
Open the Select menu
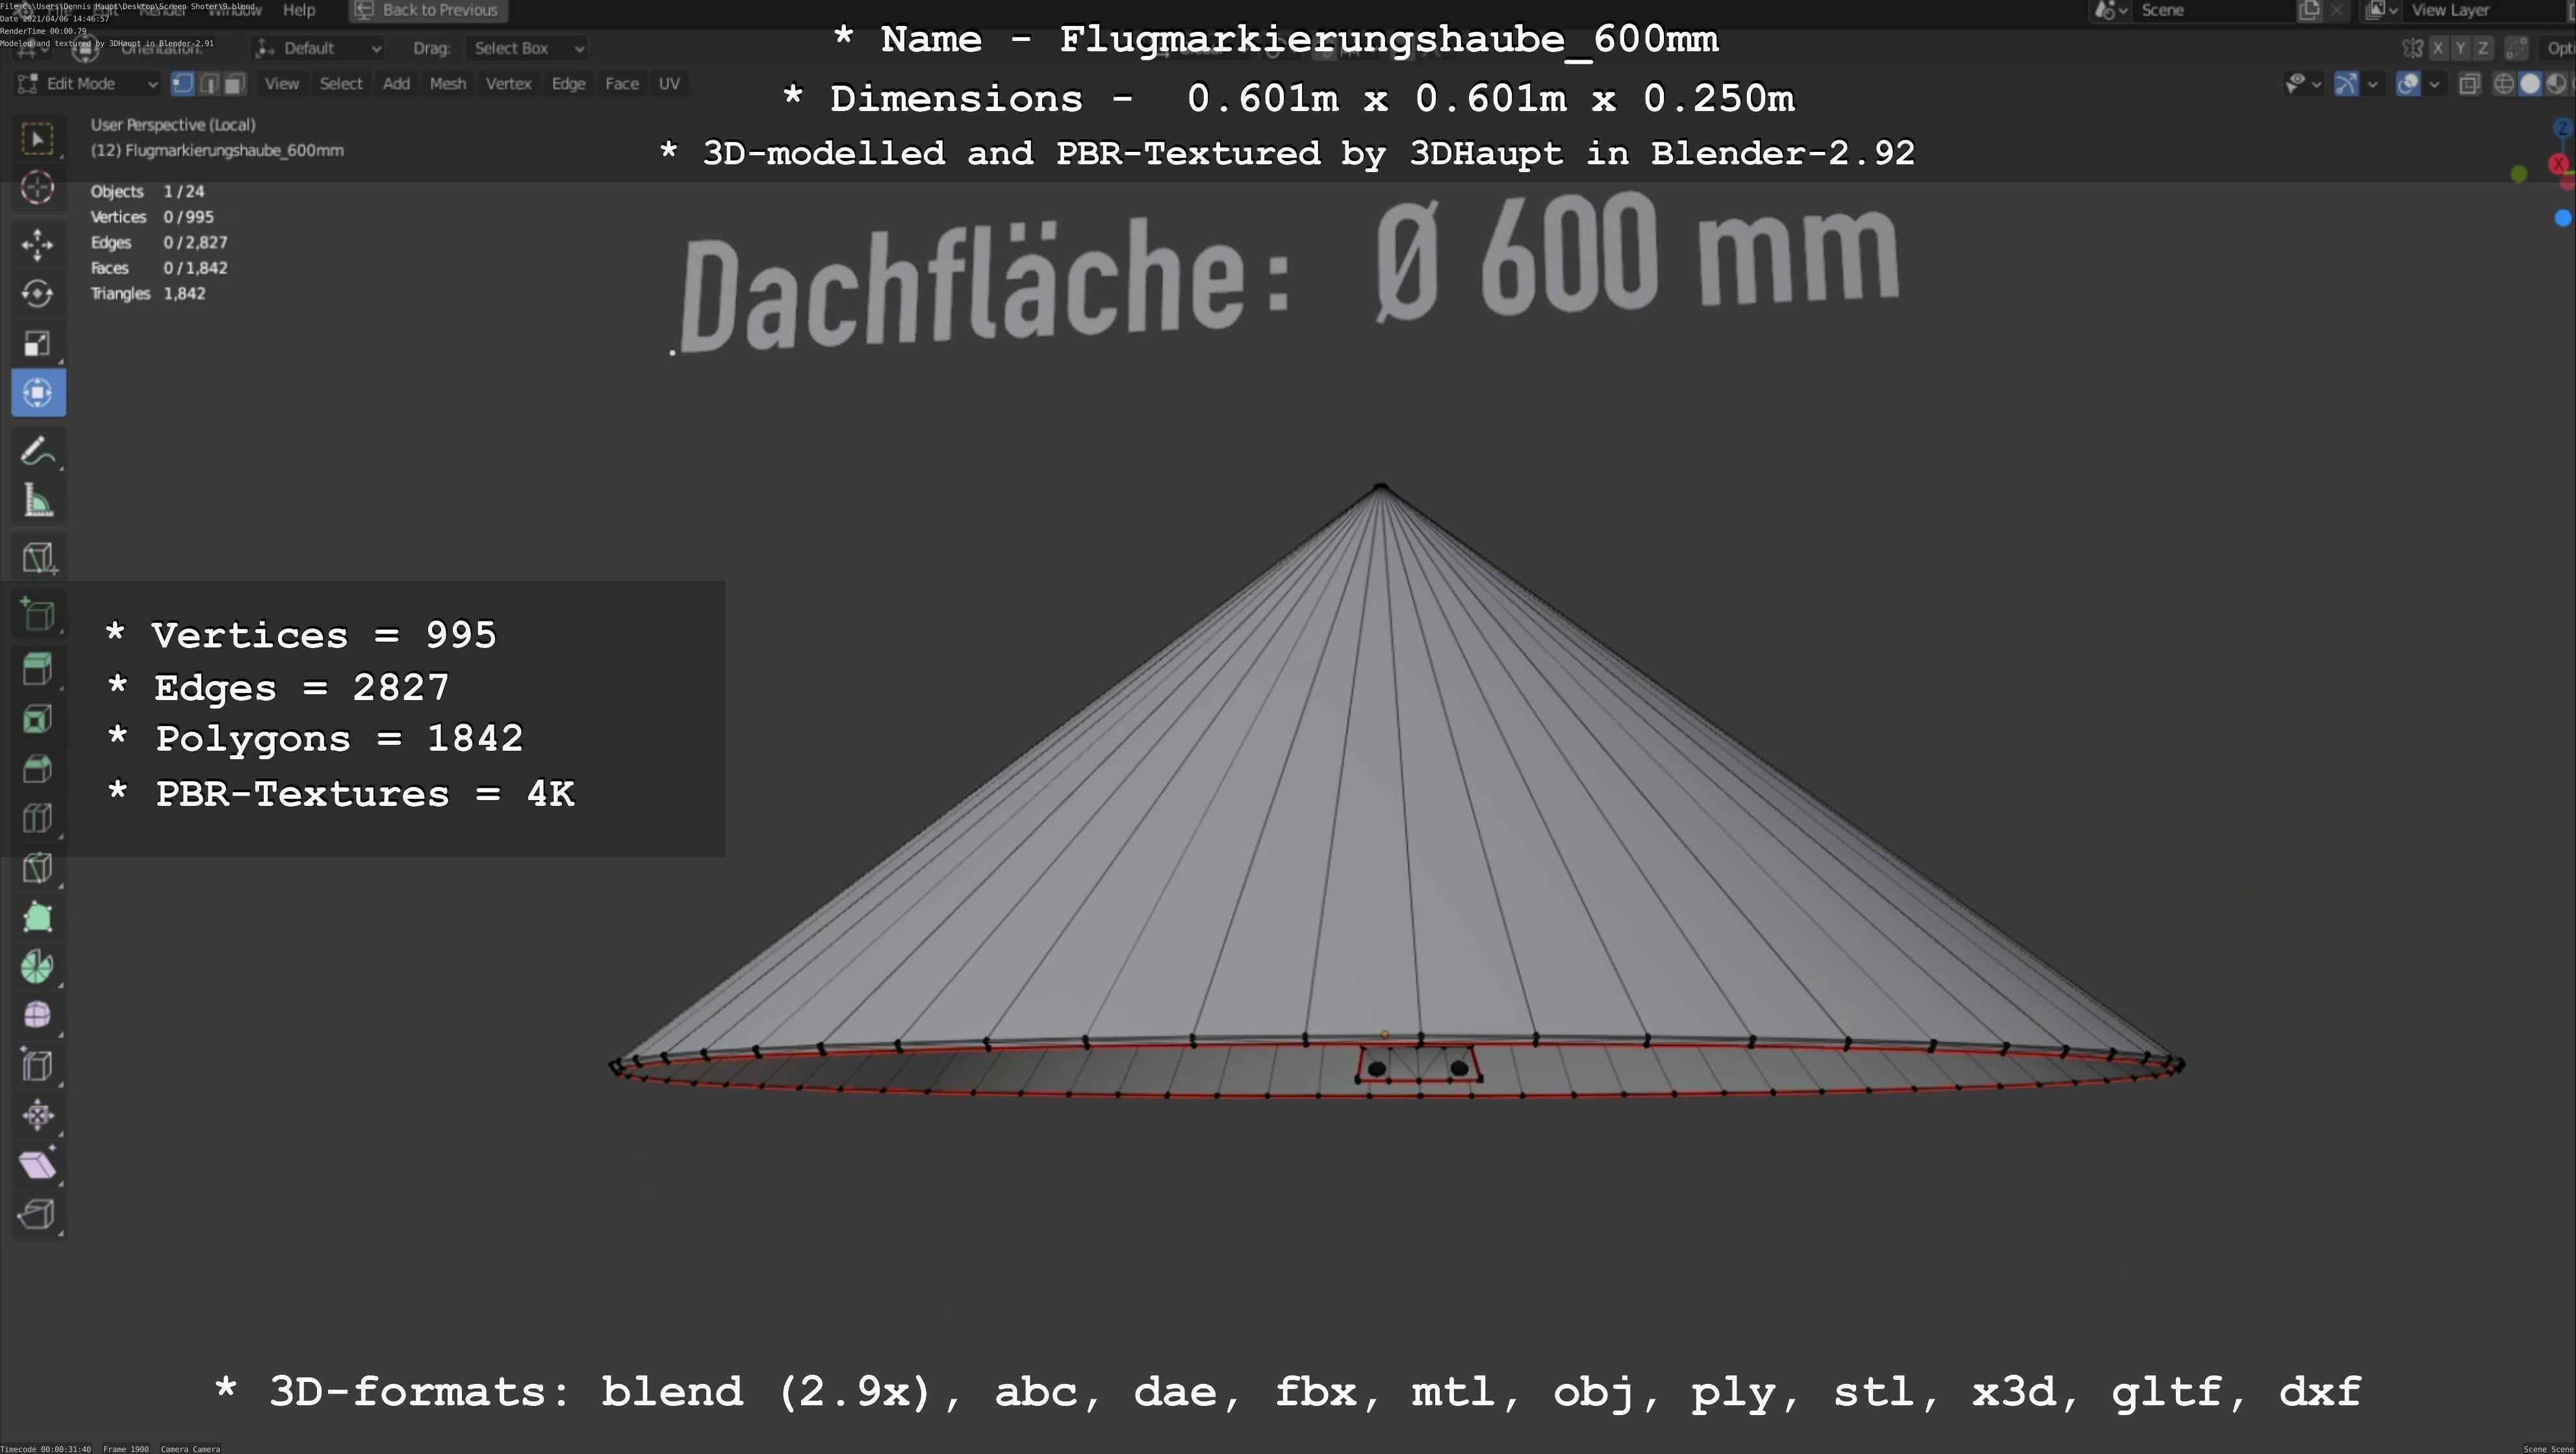[x=341, y=84]
